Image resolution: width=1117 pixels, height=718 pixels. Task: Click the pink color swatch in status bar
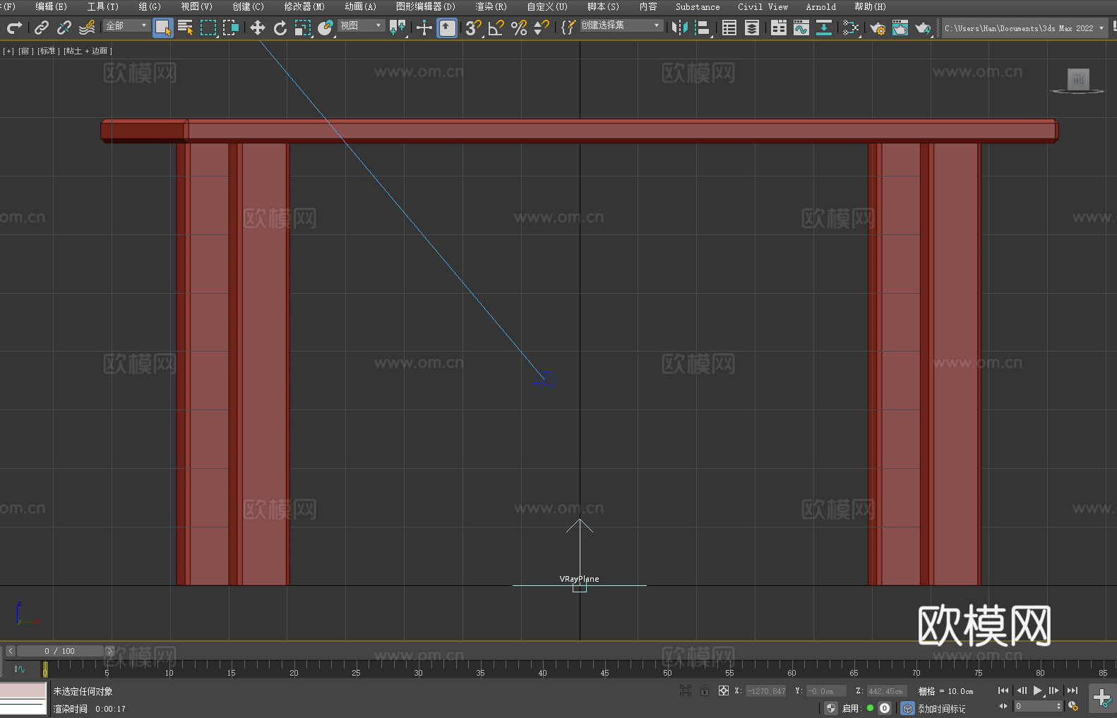pos(23,690)
